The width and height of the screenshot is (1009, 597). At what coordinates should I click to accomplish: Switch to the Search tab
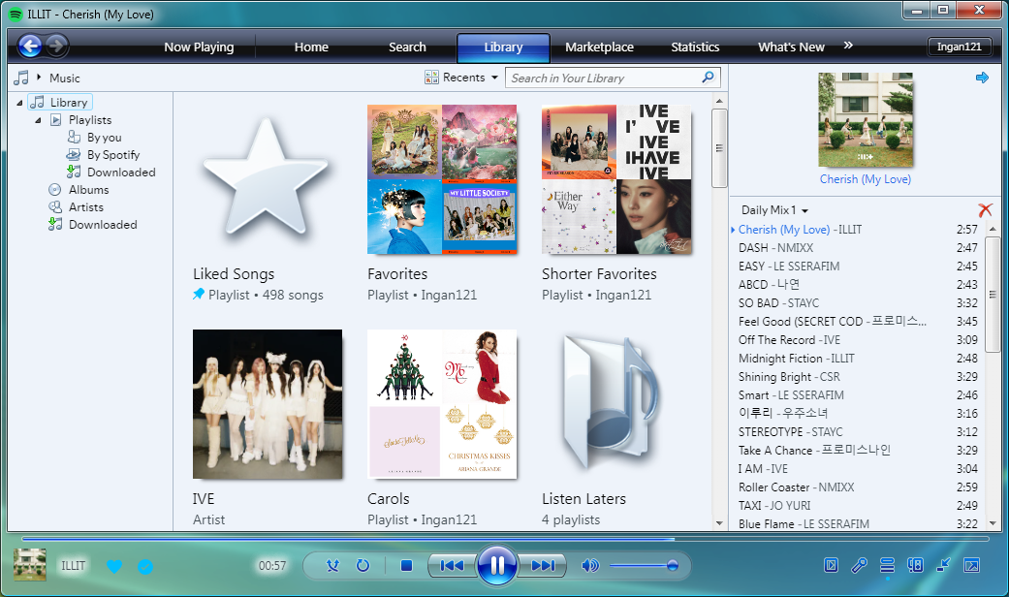407,47
